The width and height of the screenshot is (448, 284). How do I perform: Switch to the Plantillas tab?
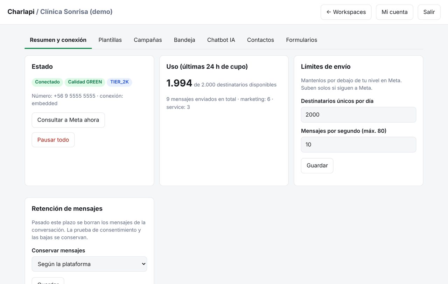click(110, 40)
